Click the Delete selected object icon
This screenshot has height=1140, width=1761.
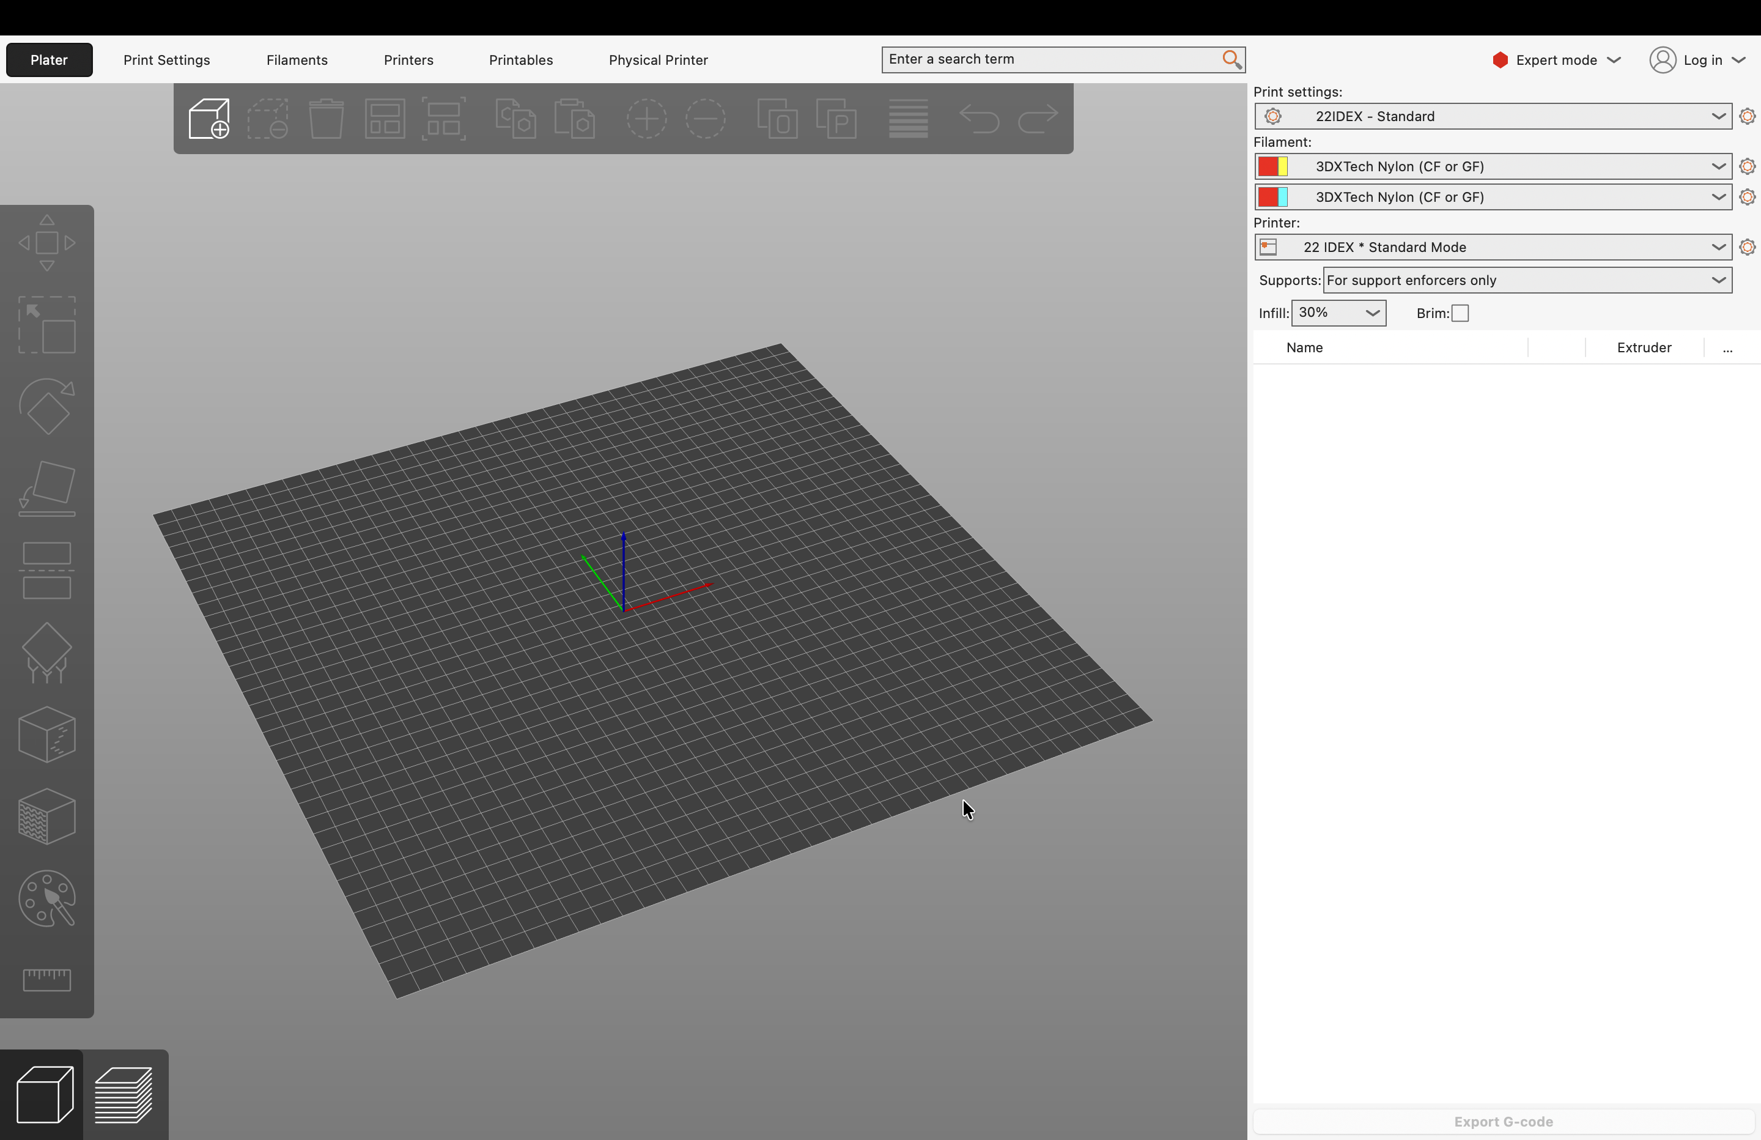coord(267,119)
